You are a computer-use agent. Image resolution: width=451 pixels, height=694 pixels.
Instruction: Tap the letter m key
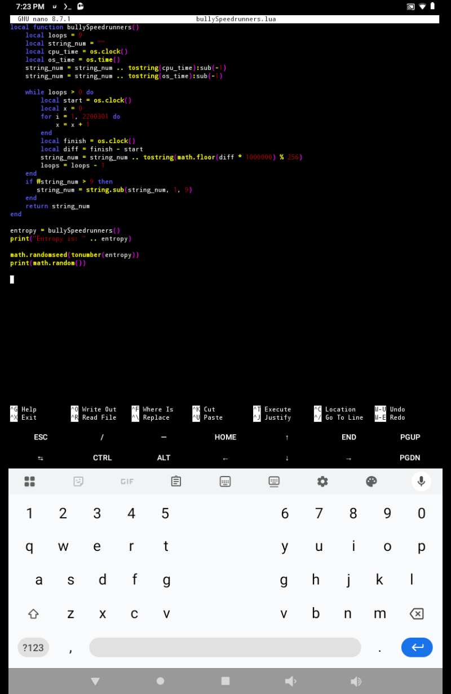tap(380, 613)
